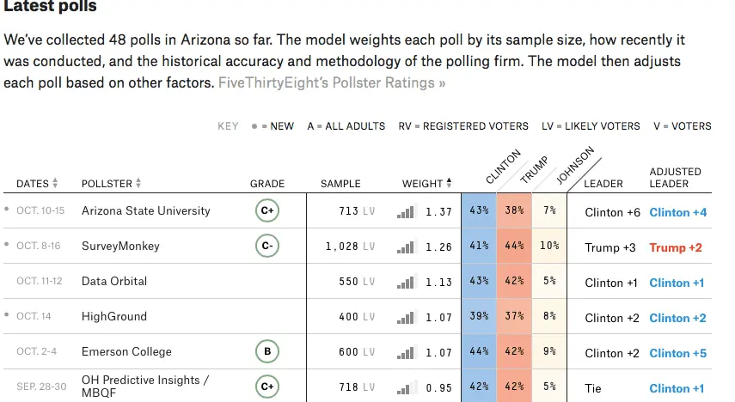Click the B grade badge for Emerson College
Screen dimensions: 735x402
click(266, 352)
